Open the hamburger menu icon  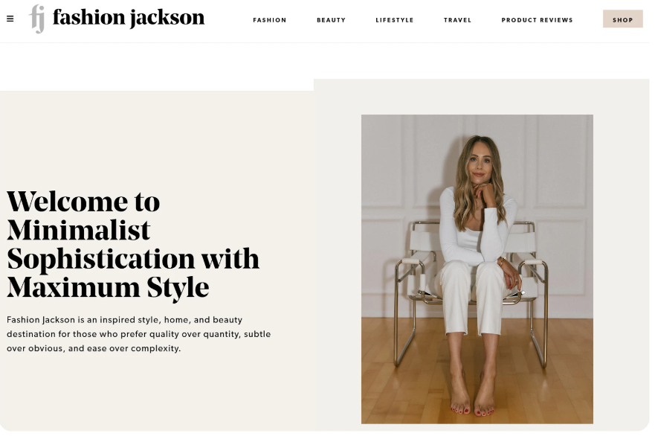pos(10,19)
